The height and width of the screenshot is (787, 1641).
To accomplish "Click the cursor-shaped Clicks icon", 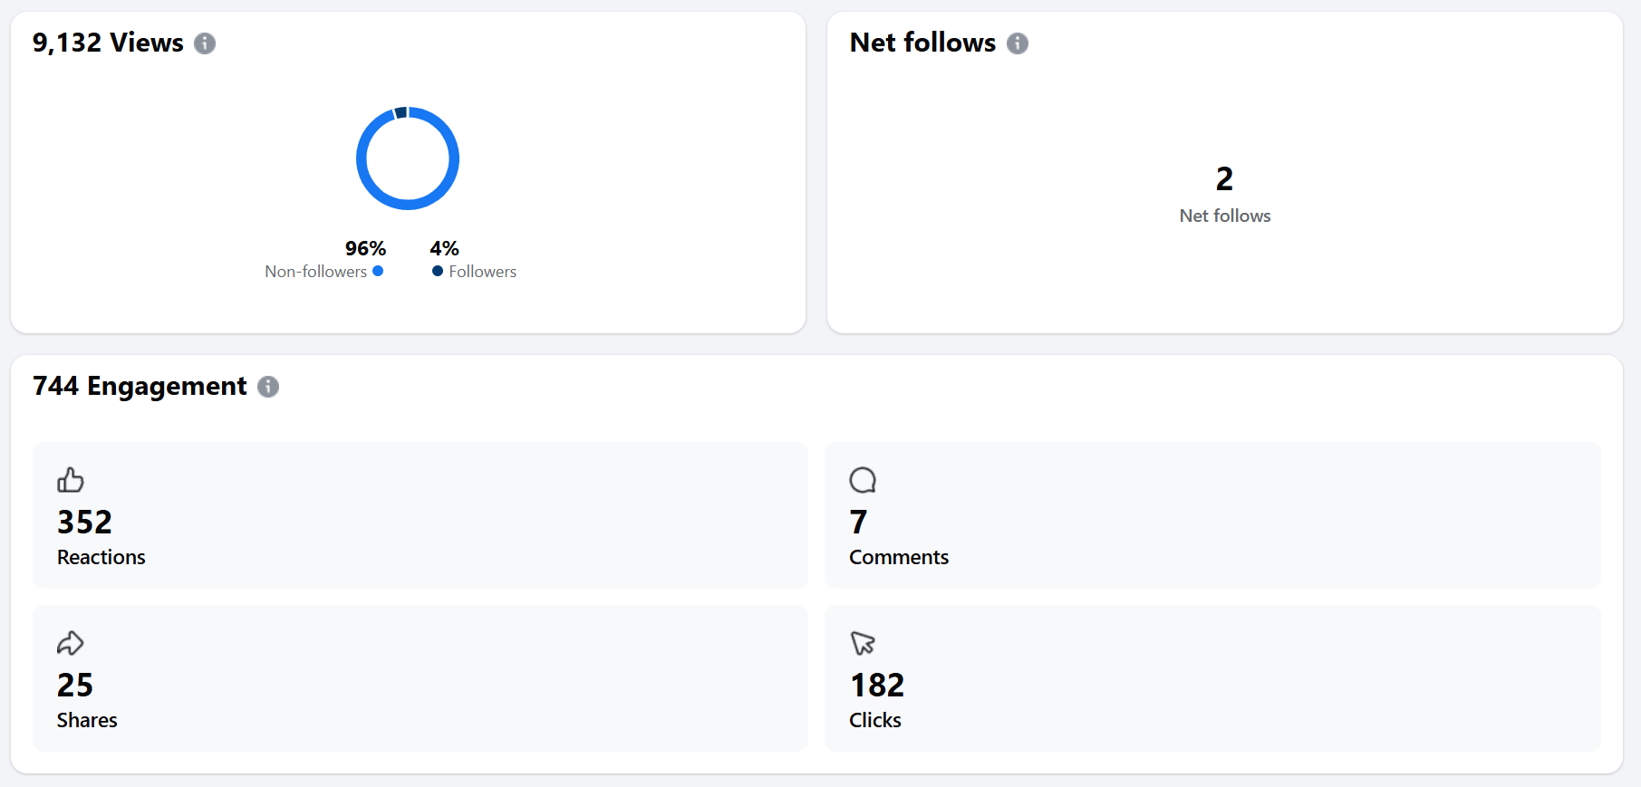I will [x=863, y=643].
